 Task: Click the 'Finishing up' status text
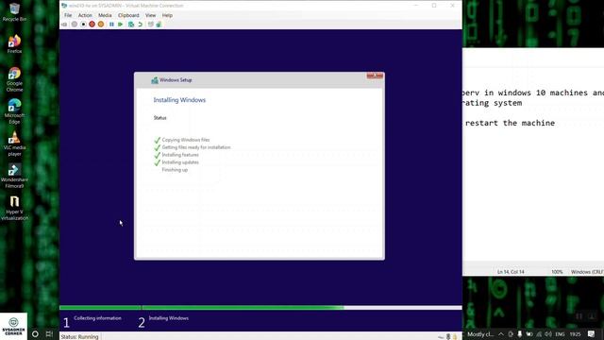click(175, 170)
